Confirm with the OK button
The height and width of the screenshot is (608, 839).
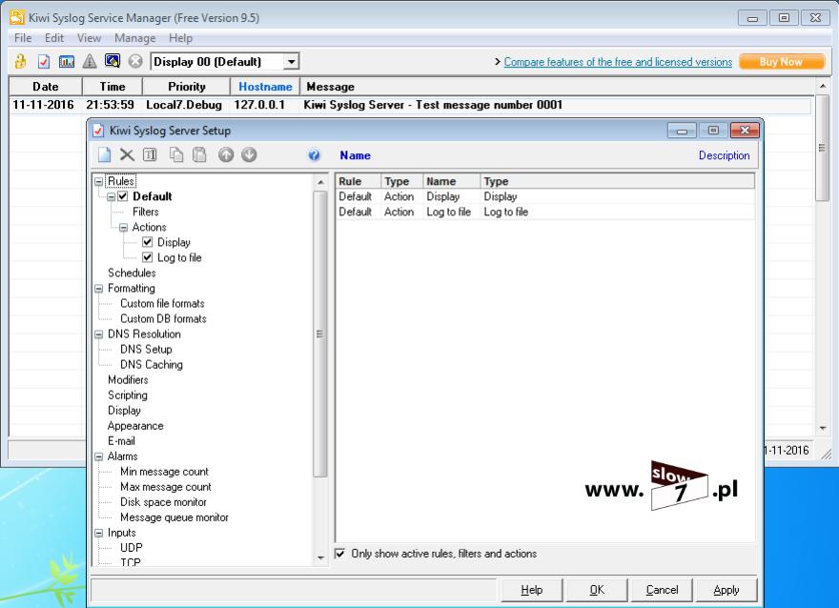tap(597, 590)
